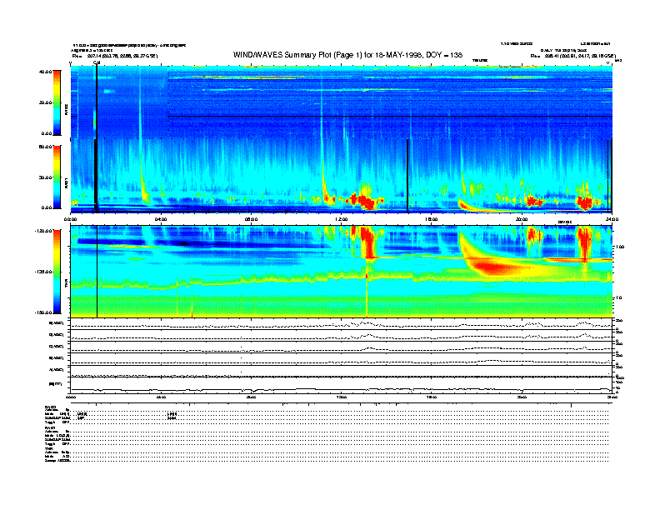Screen dimensions: 660x510
Task: Click the WIND/WAVES Summary Plot title
Action: (x=347, y=55)
